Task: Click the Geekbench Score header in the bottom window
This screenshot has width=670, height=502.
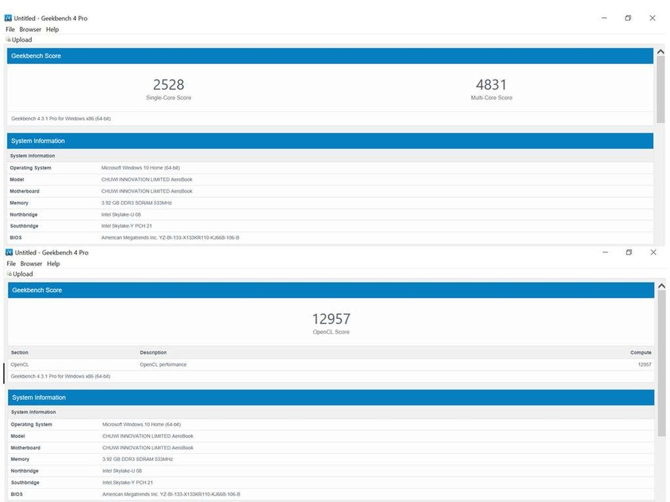Action: [330, 290]
